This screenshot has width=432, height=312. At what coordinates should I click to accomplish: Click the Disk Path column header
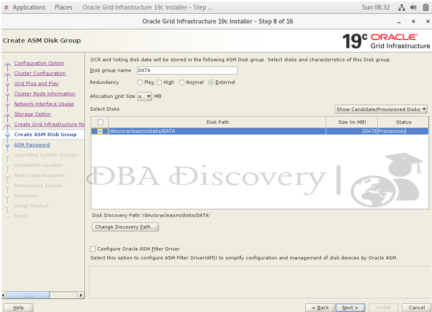[x=217, y=122]
